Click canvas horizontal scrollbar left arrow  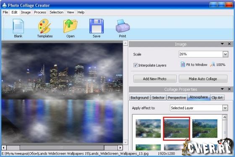[x=4, y=148]
